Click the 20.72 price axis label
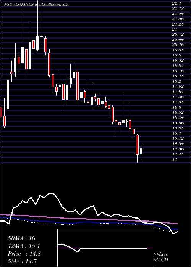This screenshot has width=191, height=267. tap(178, 34)
